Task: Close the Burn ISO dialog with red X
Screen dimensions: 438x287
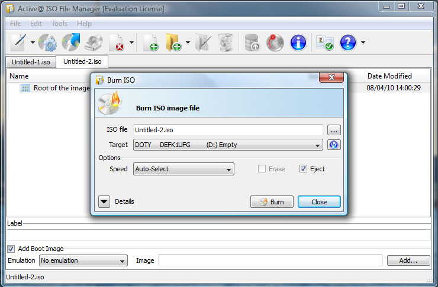Action: pyautogui.click(x=331, y=77)
